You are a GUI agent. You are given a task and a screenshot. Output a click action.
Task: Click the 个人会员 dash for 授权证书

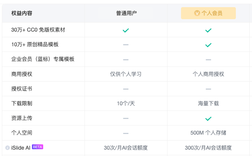[x=208, y=89]
